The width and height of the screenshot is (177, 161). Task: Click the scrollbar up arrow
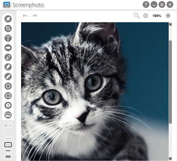pos(171,25)
